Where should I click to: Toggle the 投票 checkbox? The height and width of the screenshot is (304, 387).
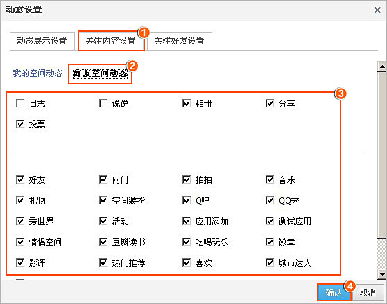click(x=20, y=124)
